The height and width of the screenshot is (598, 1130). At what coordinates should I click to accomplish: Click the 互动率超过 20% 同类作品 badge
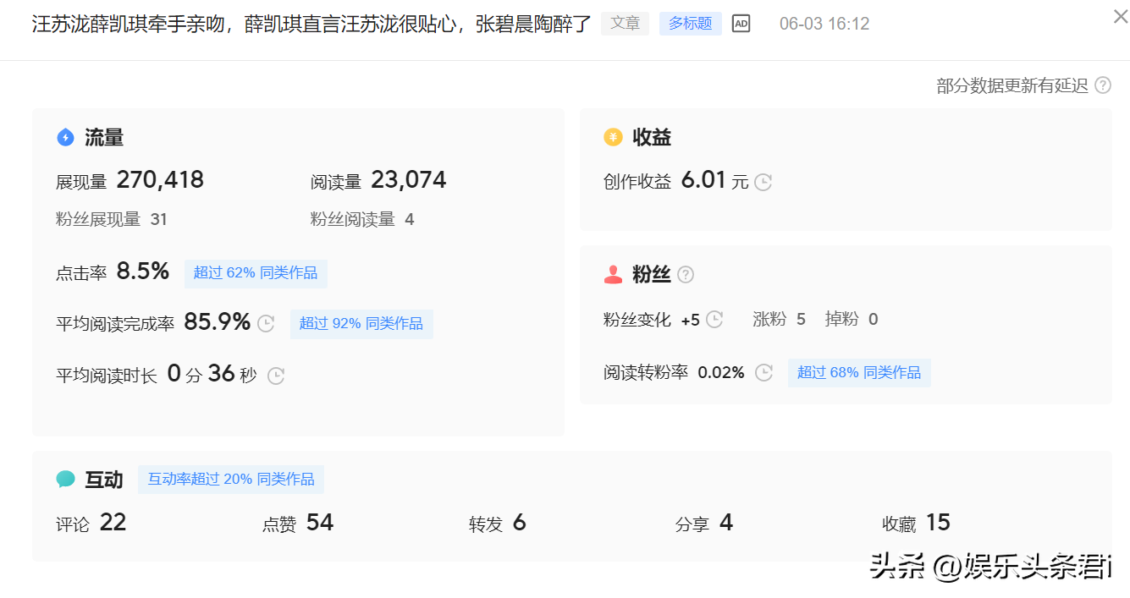coord(231,480)
